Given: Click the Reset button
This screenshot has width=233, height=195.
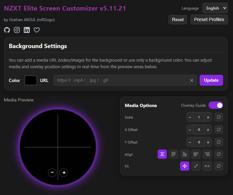Looking at the screenshot, I should pyautogui.click(x=178, y=19).
